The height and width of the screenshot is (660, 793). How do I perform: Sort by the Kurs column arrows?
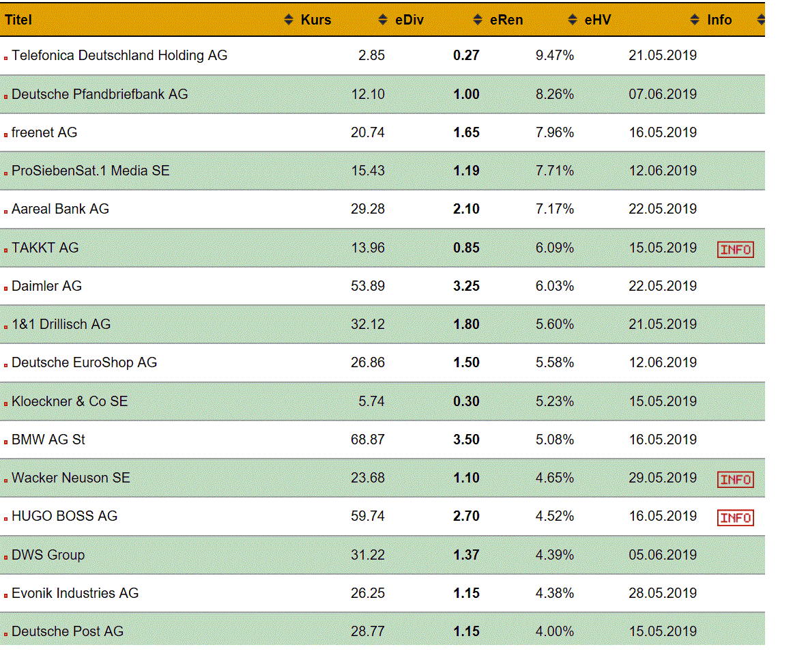coord(383,20)
